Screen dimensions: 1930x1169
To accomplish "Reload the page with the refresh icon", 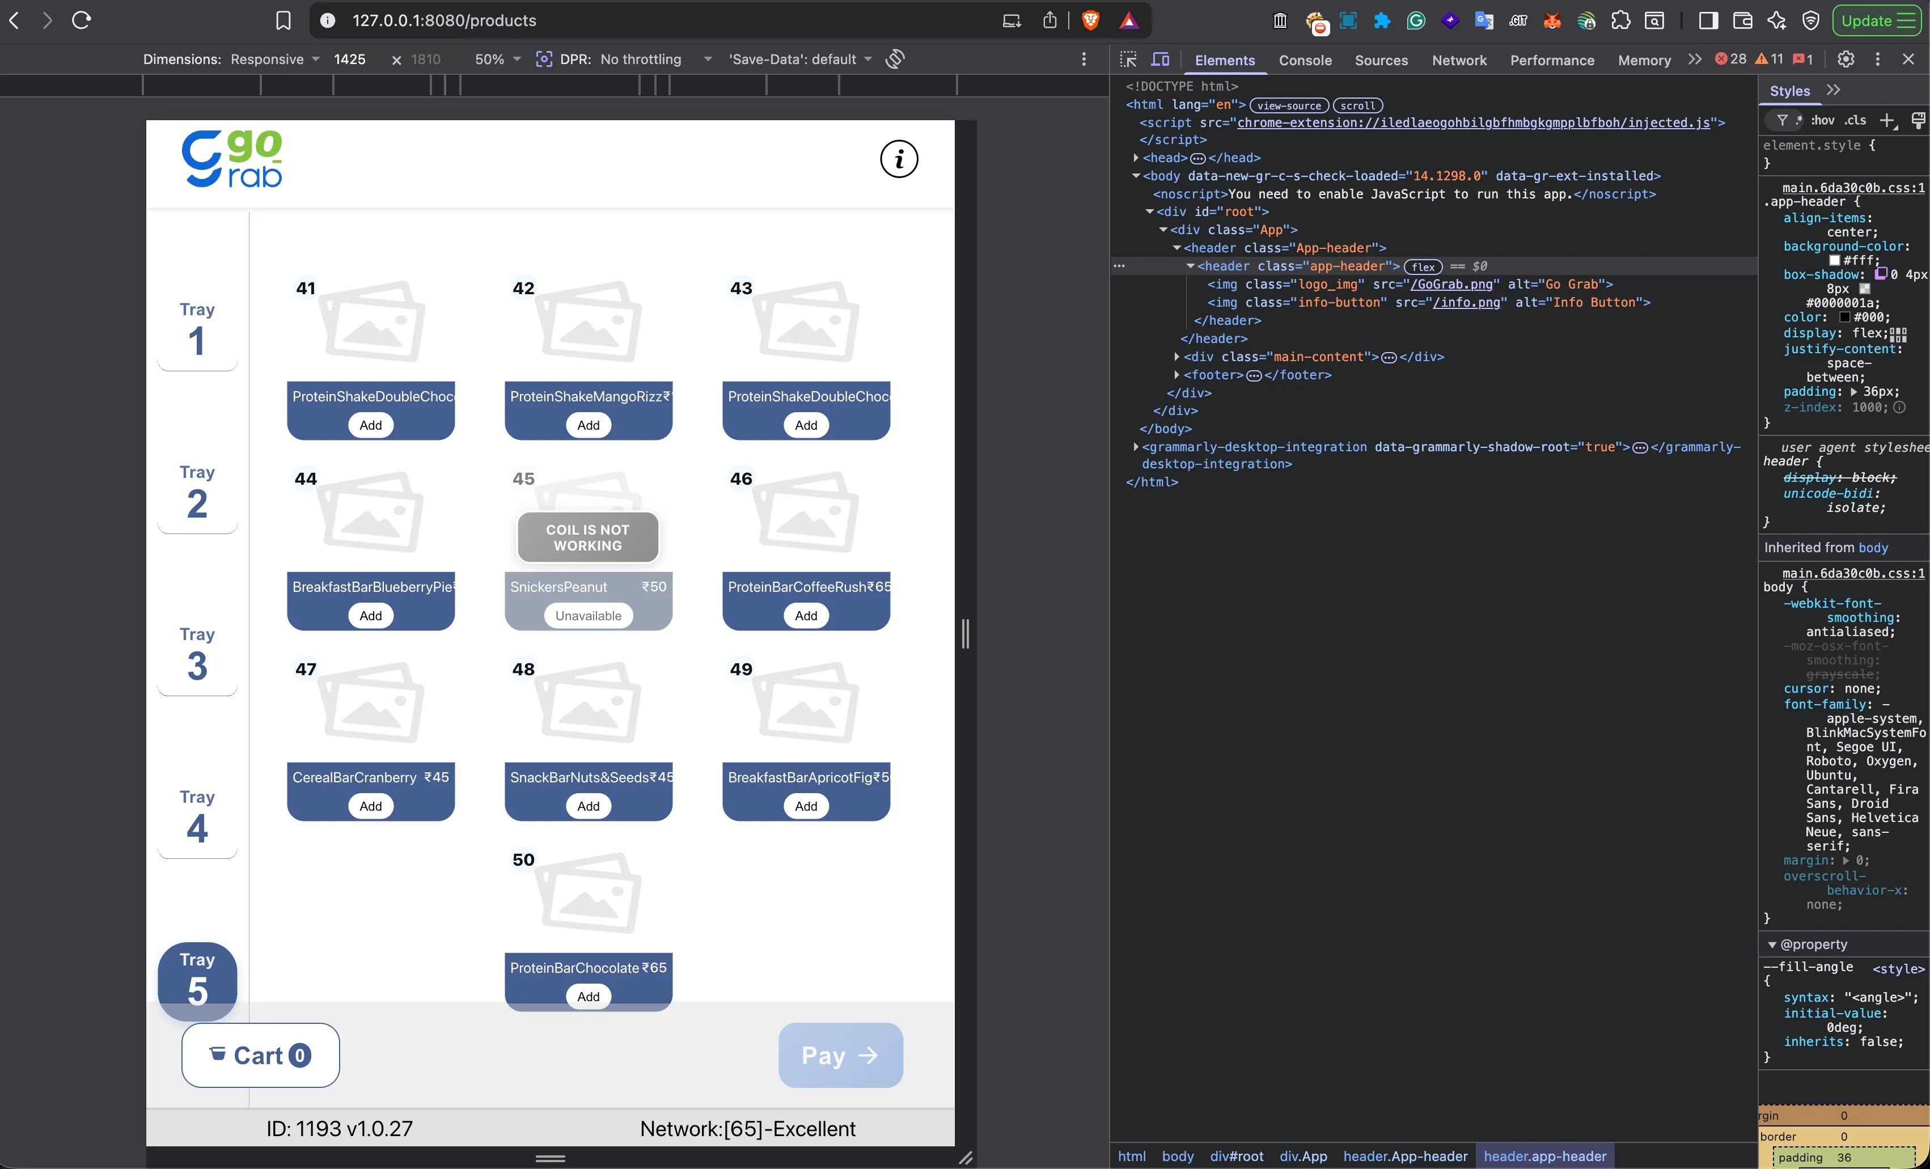I will 82,20.
